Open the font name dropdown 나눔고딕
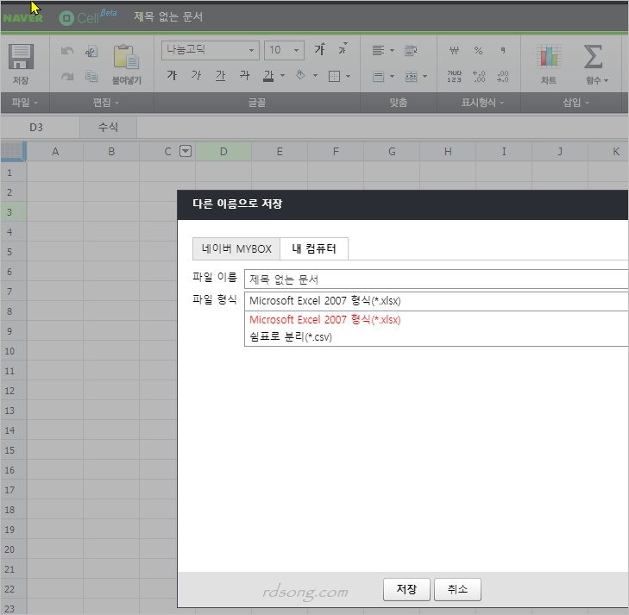Viewport: 629px width, 615px height. tap(210, 50)
